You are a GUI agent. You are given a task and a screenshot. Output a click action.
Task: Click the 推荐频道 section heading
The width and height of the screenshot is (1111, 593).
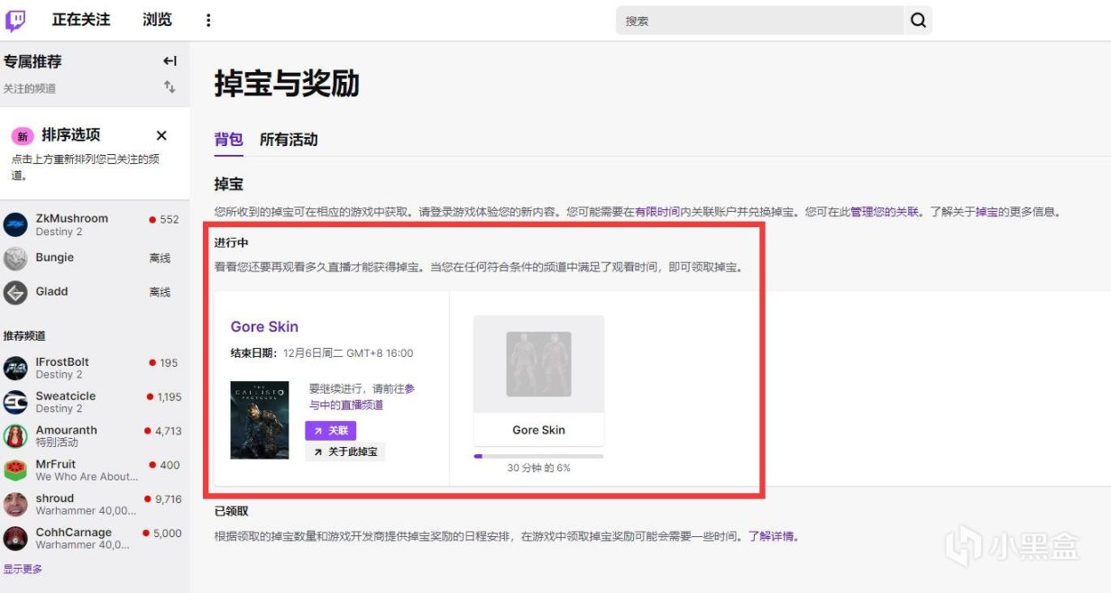[x=24, y=335]
